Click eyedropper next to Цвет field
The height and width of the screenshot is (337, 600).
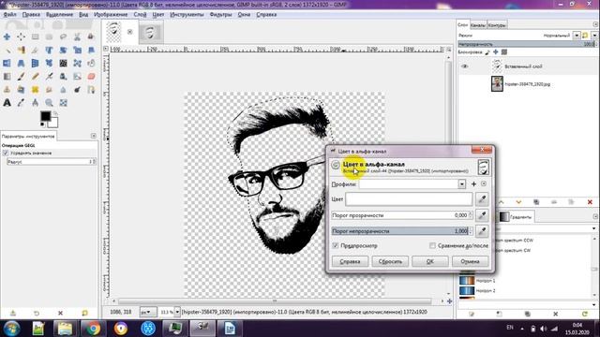click(x=482, y=199)
